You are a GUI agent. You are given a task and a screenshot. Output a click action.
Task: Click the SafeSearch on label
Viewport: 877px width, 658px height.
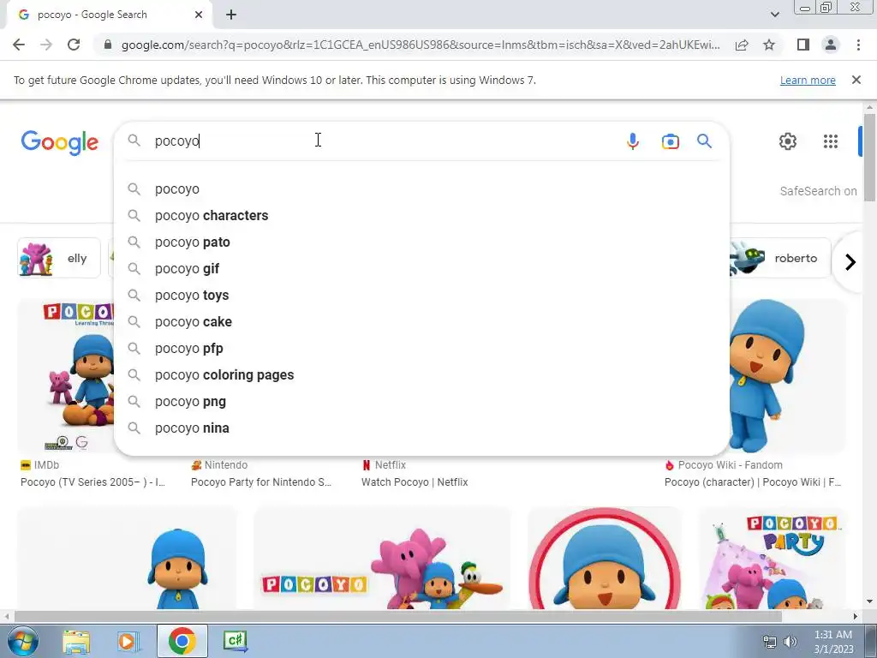tap(818, 191)
